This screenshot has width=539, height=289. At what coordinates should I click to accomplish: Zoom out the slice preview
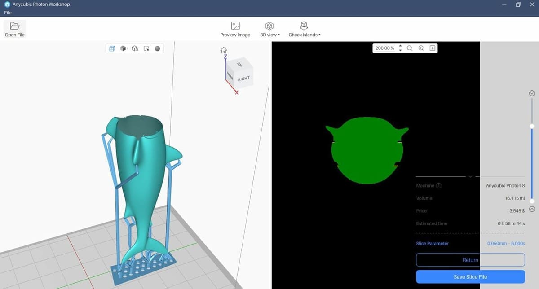click(x=409, y=48)
